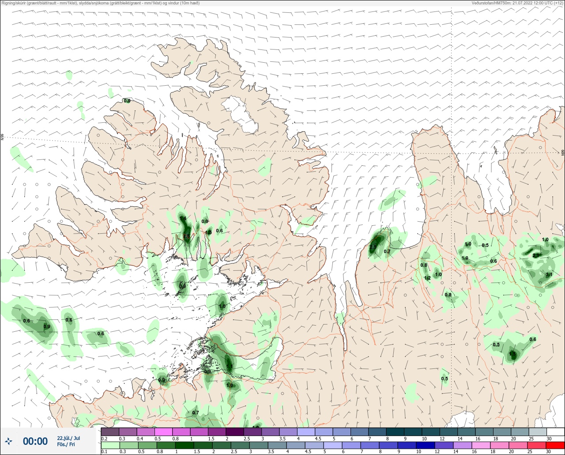Pick the dark teal swatch between 8 and 9 in the top legend row

[x=395, y=432]
